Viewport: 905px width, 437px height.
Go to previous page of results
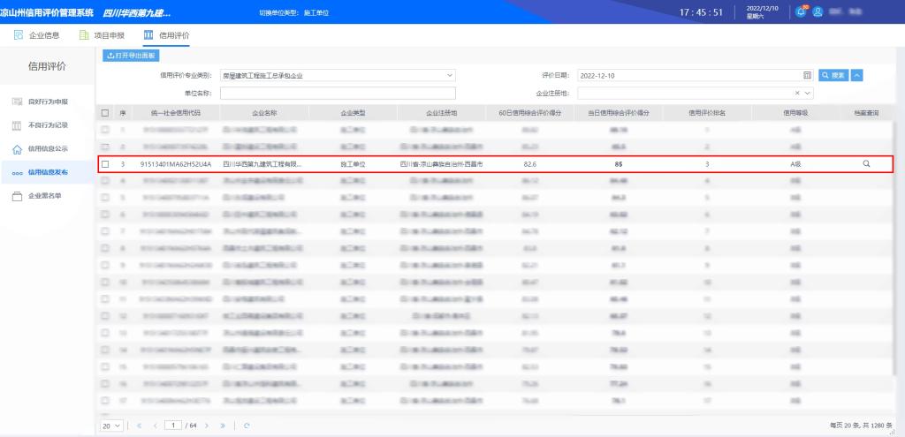[156, 426]
